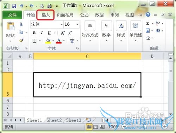Click the Sort and Filter icon
This screenshot has width=176, height=133.
pos(158,24)
